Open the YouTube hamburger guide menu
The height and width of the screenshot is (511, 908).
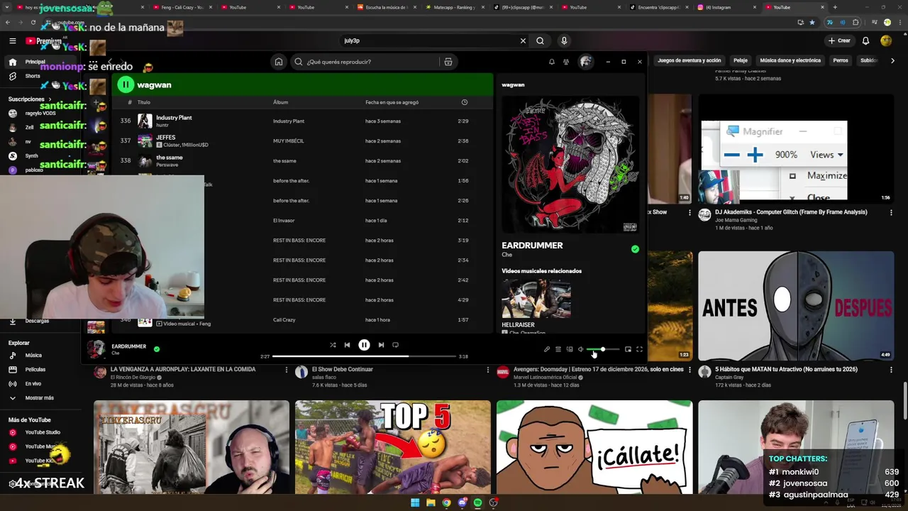tap(12, 40)
